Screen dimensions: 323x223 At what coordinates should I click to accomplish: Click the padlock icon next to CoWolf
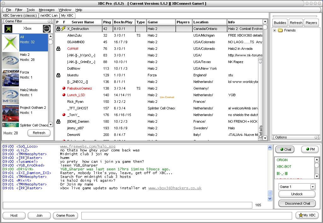tap(58, 49)
